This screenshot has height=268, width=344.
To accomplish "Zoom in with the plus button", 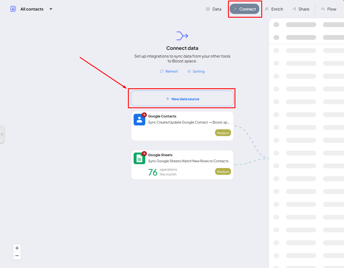I will [17, 248].
